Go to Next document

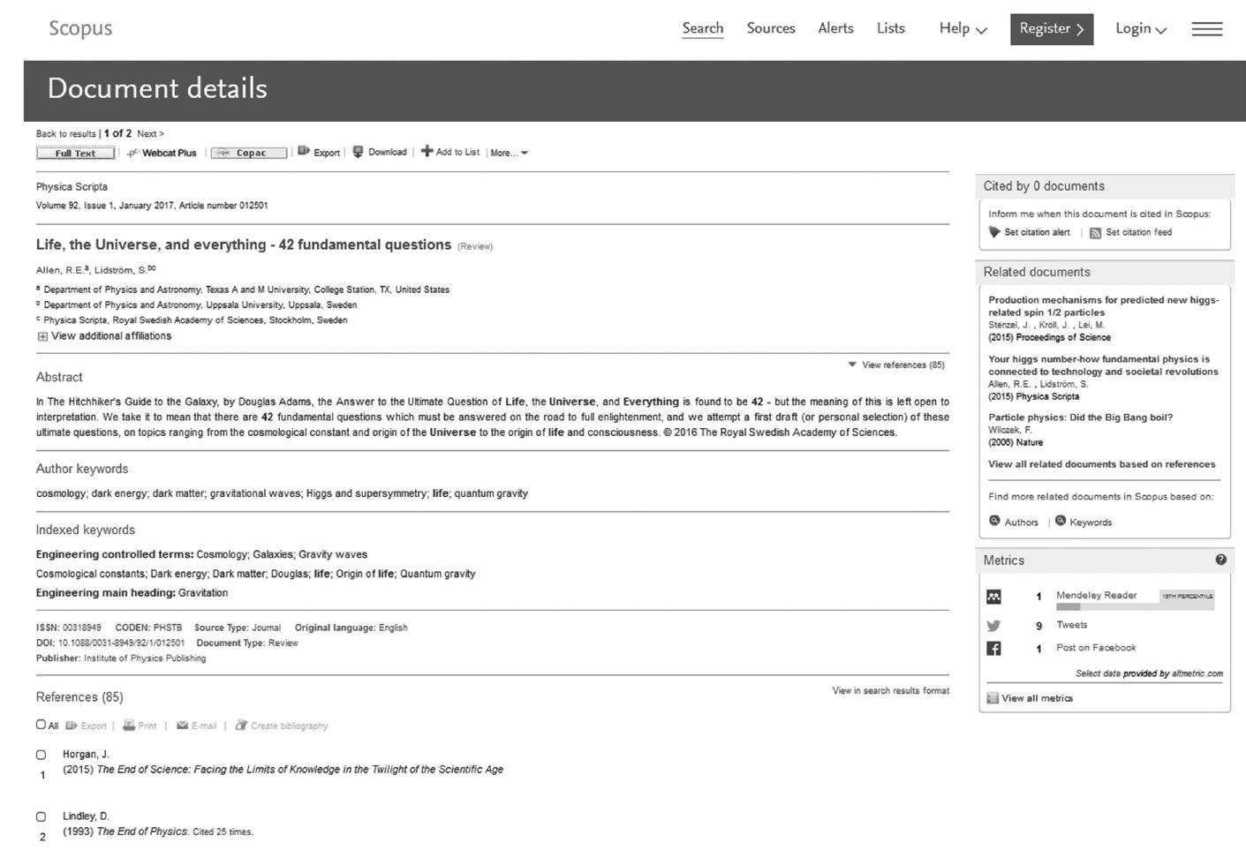pyautogui.click(x=150, y=134)
